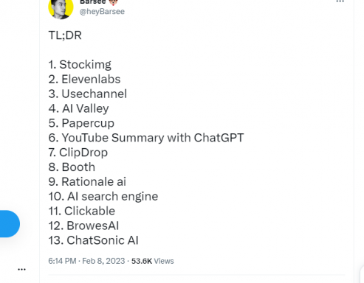Click the TL;DR heading text
Viewport: 364px width, 283px height.
click(x=65, y=35)
